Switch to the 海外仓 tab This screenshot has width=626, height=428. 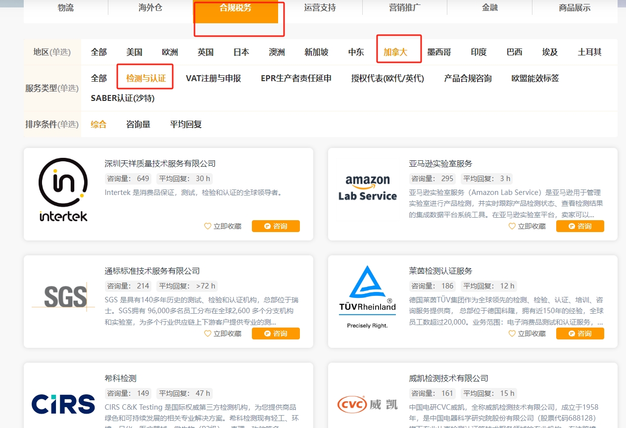coord(150,7)
